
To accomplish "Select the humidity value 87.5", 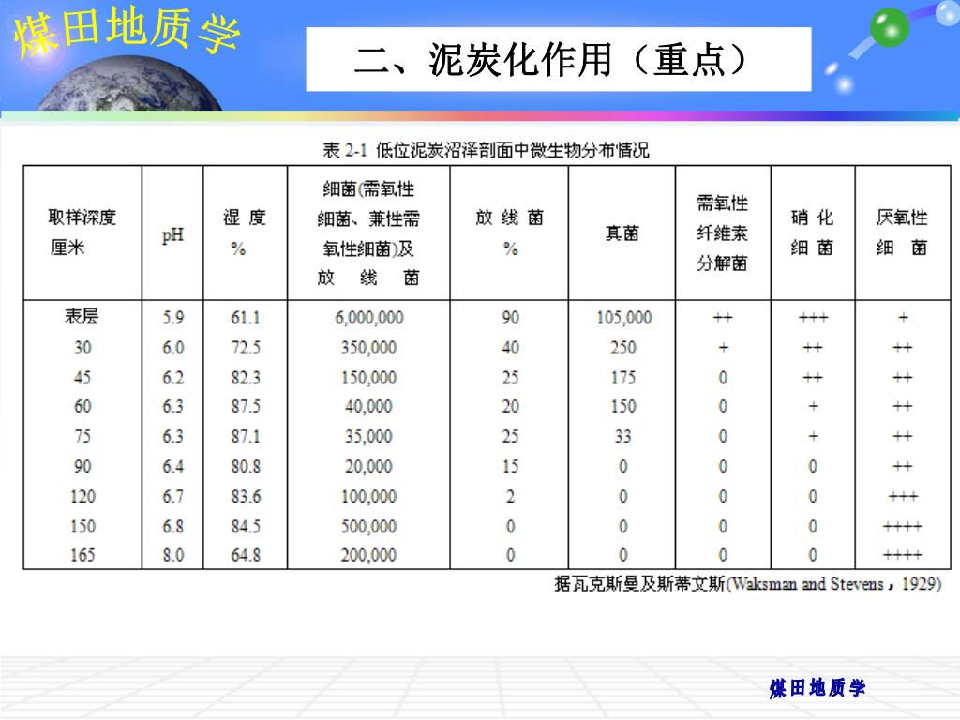I will [x=246, y=407].
